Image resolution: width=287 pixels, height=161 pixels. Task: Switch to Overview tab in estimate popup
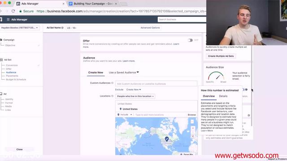[x=209, y=96]
